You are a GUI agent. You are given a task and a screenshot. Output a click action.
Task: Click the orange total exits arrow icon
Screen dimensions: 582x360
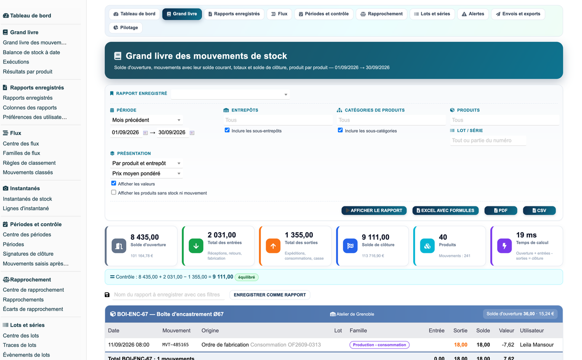[x=273, y=246]
